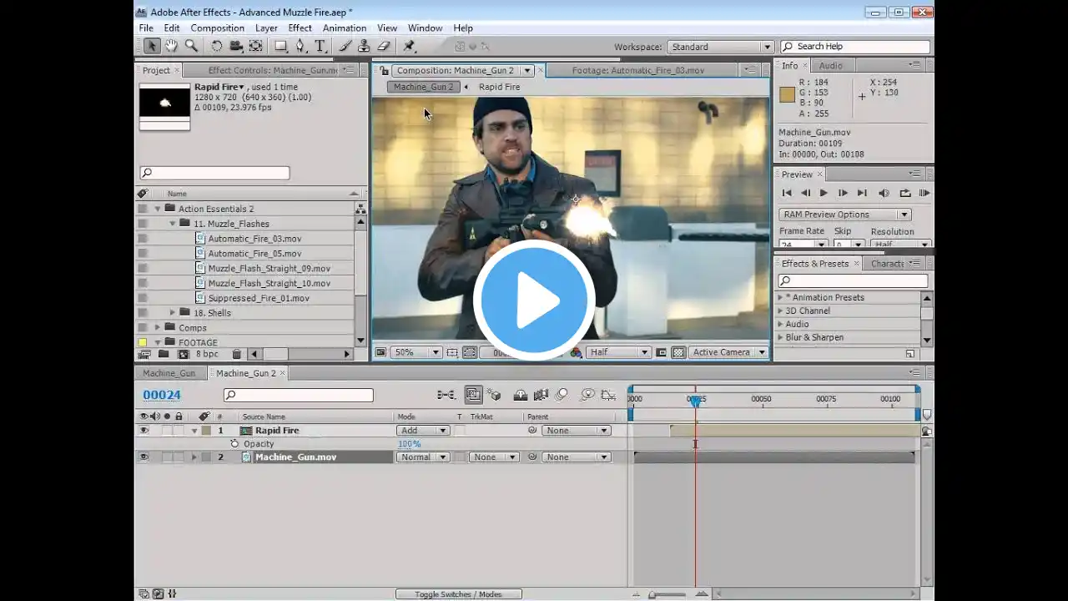
Task: Click the tan color swatch in Info panel
Action: pyautogui.click(x=787, y=94)
